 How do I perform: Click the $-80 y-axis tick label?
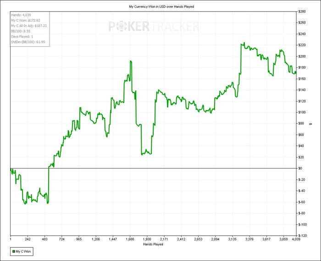(302, 213)
